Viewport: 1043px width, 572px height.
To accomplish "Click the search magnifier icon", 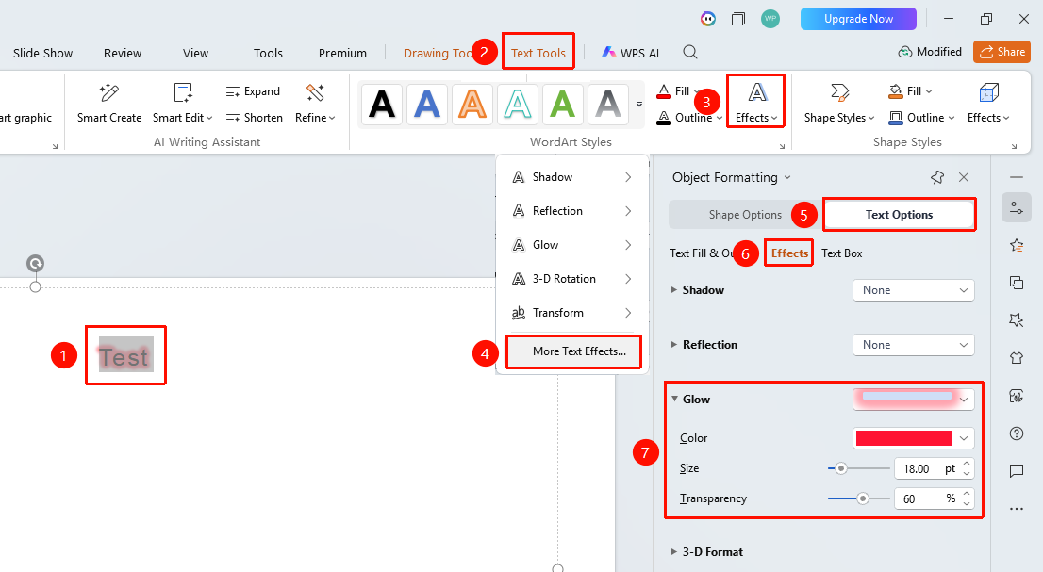I will coord(690,53).
